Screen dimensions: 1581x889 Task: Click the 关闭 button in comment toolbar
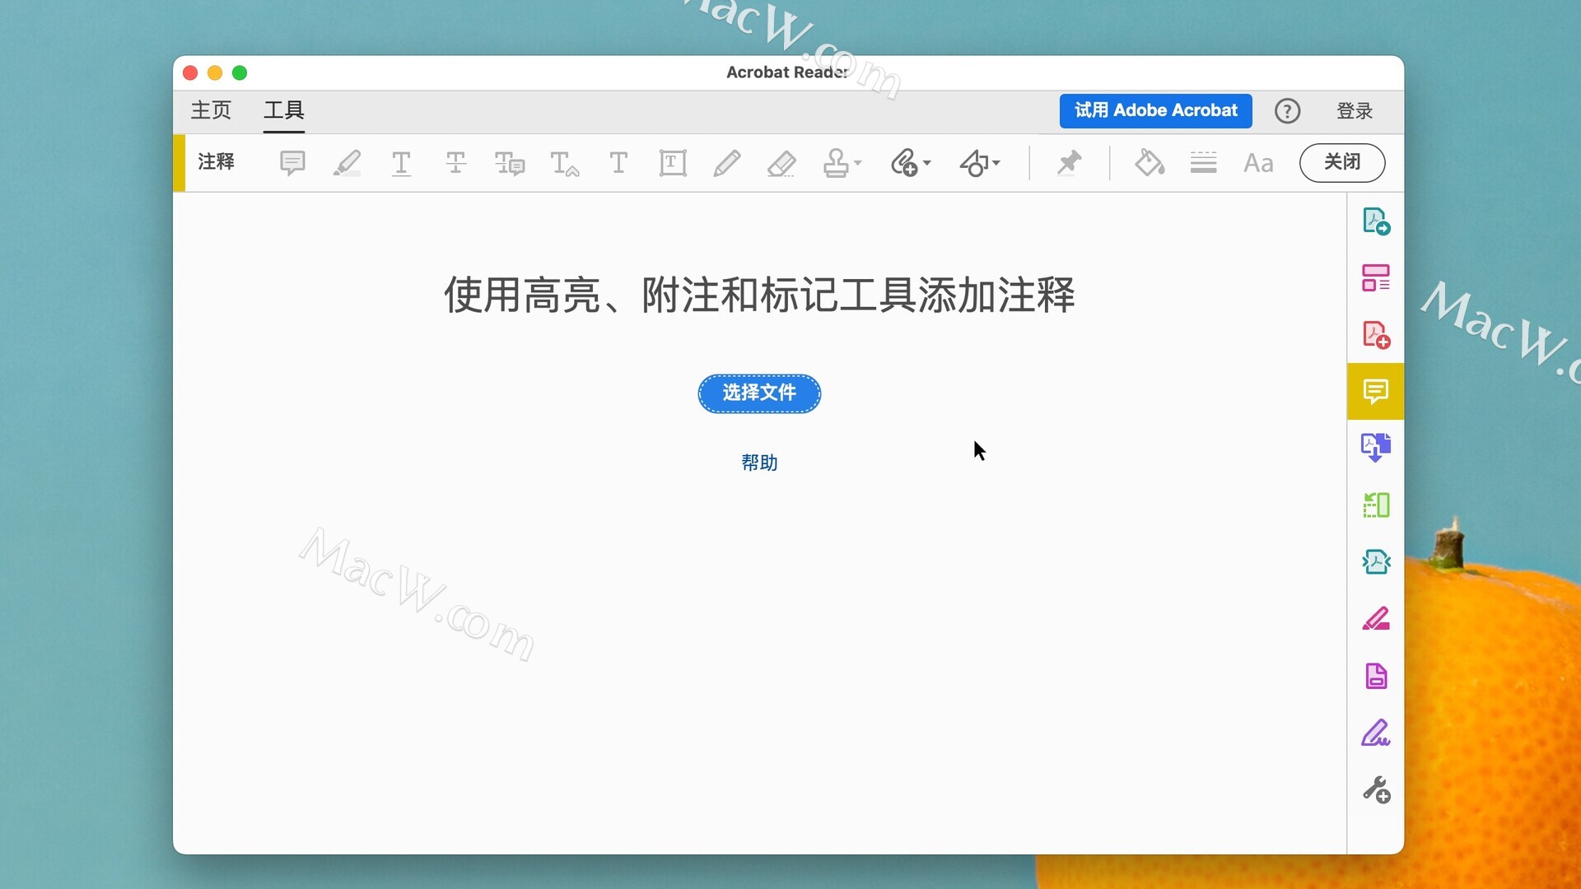click(1342, 162)
